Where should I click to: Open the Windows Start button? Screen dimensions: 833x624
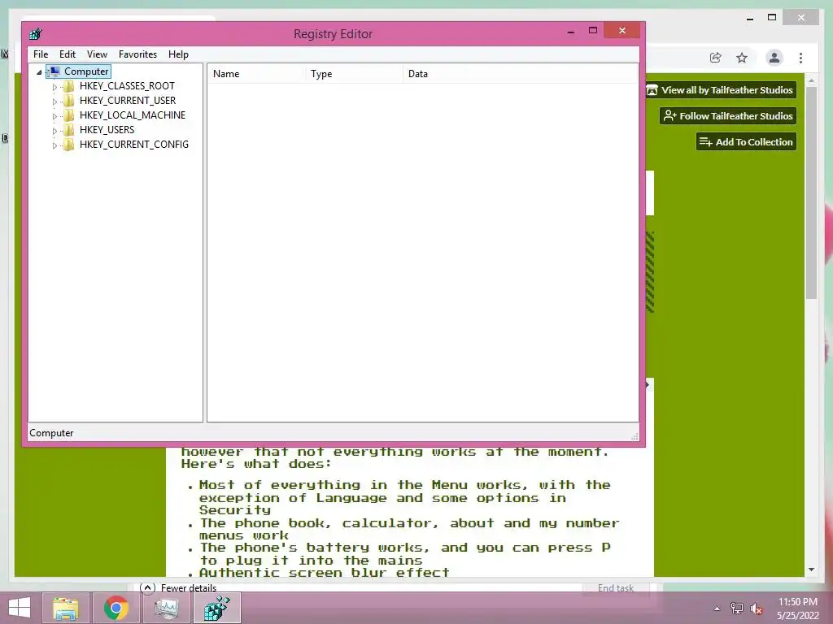click(20, 608)
